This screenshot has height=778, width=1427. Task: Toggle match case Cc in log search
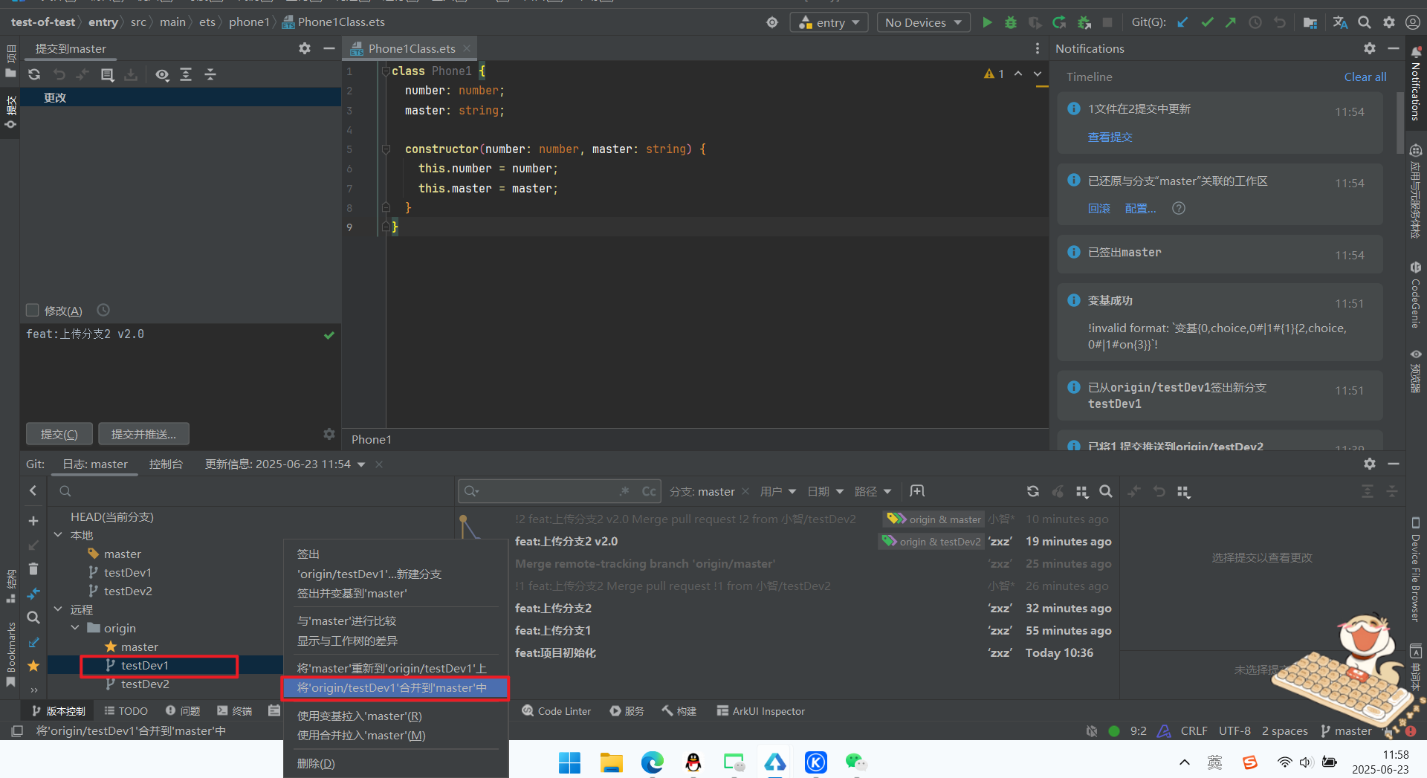(649, 491)
